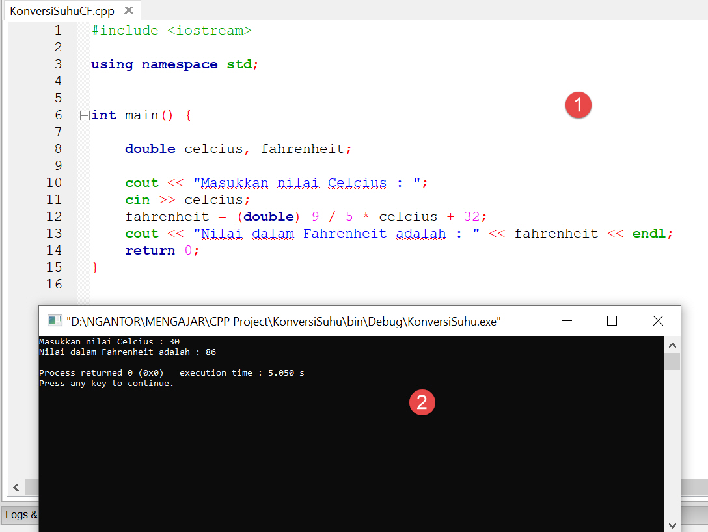Click the "Nilai dalam Fahrenheit adalah : " string
Screen dimensions: 708x532
(x=336, y=234)
